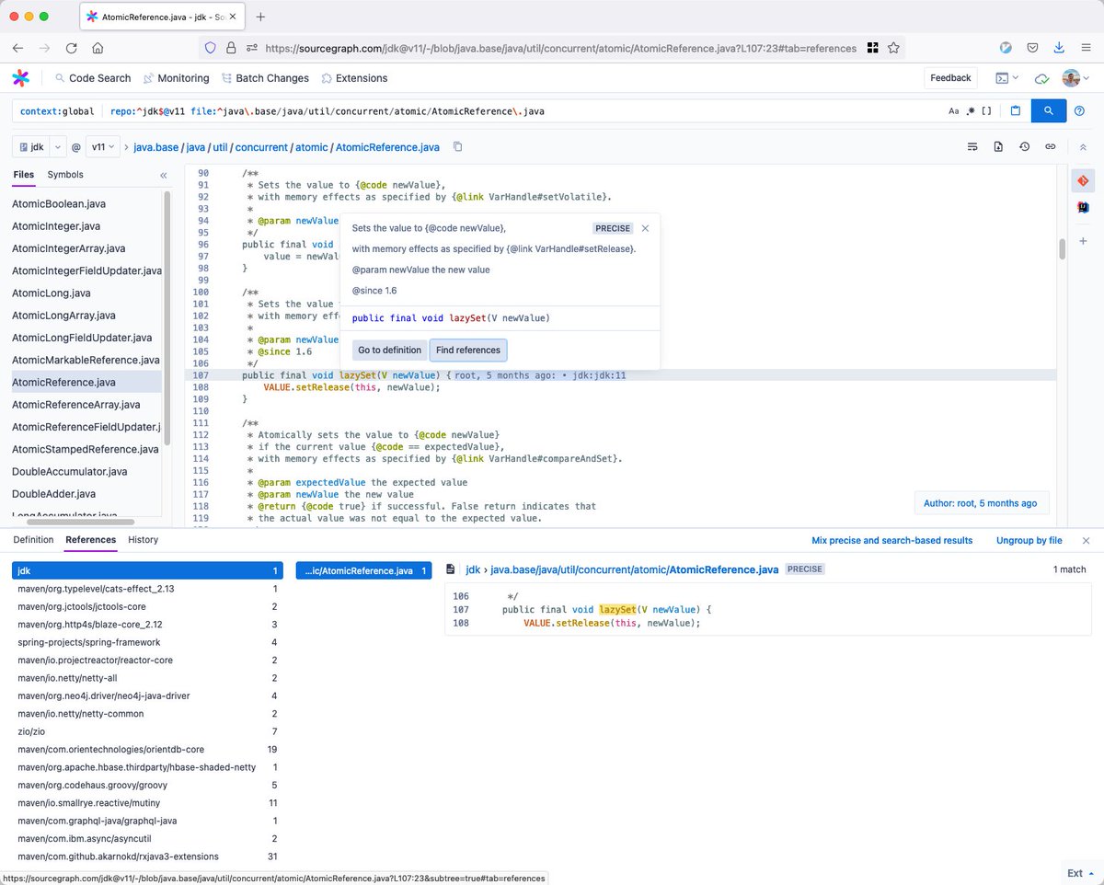Click the Sourcegraph logo icon
Image resolution: width=1104 pixels, height=885 pixels.
coord(22,78)
